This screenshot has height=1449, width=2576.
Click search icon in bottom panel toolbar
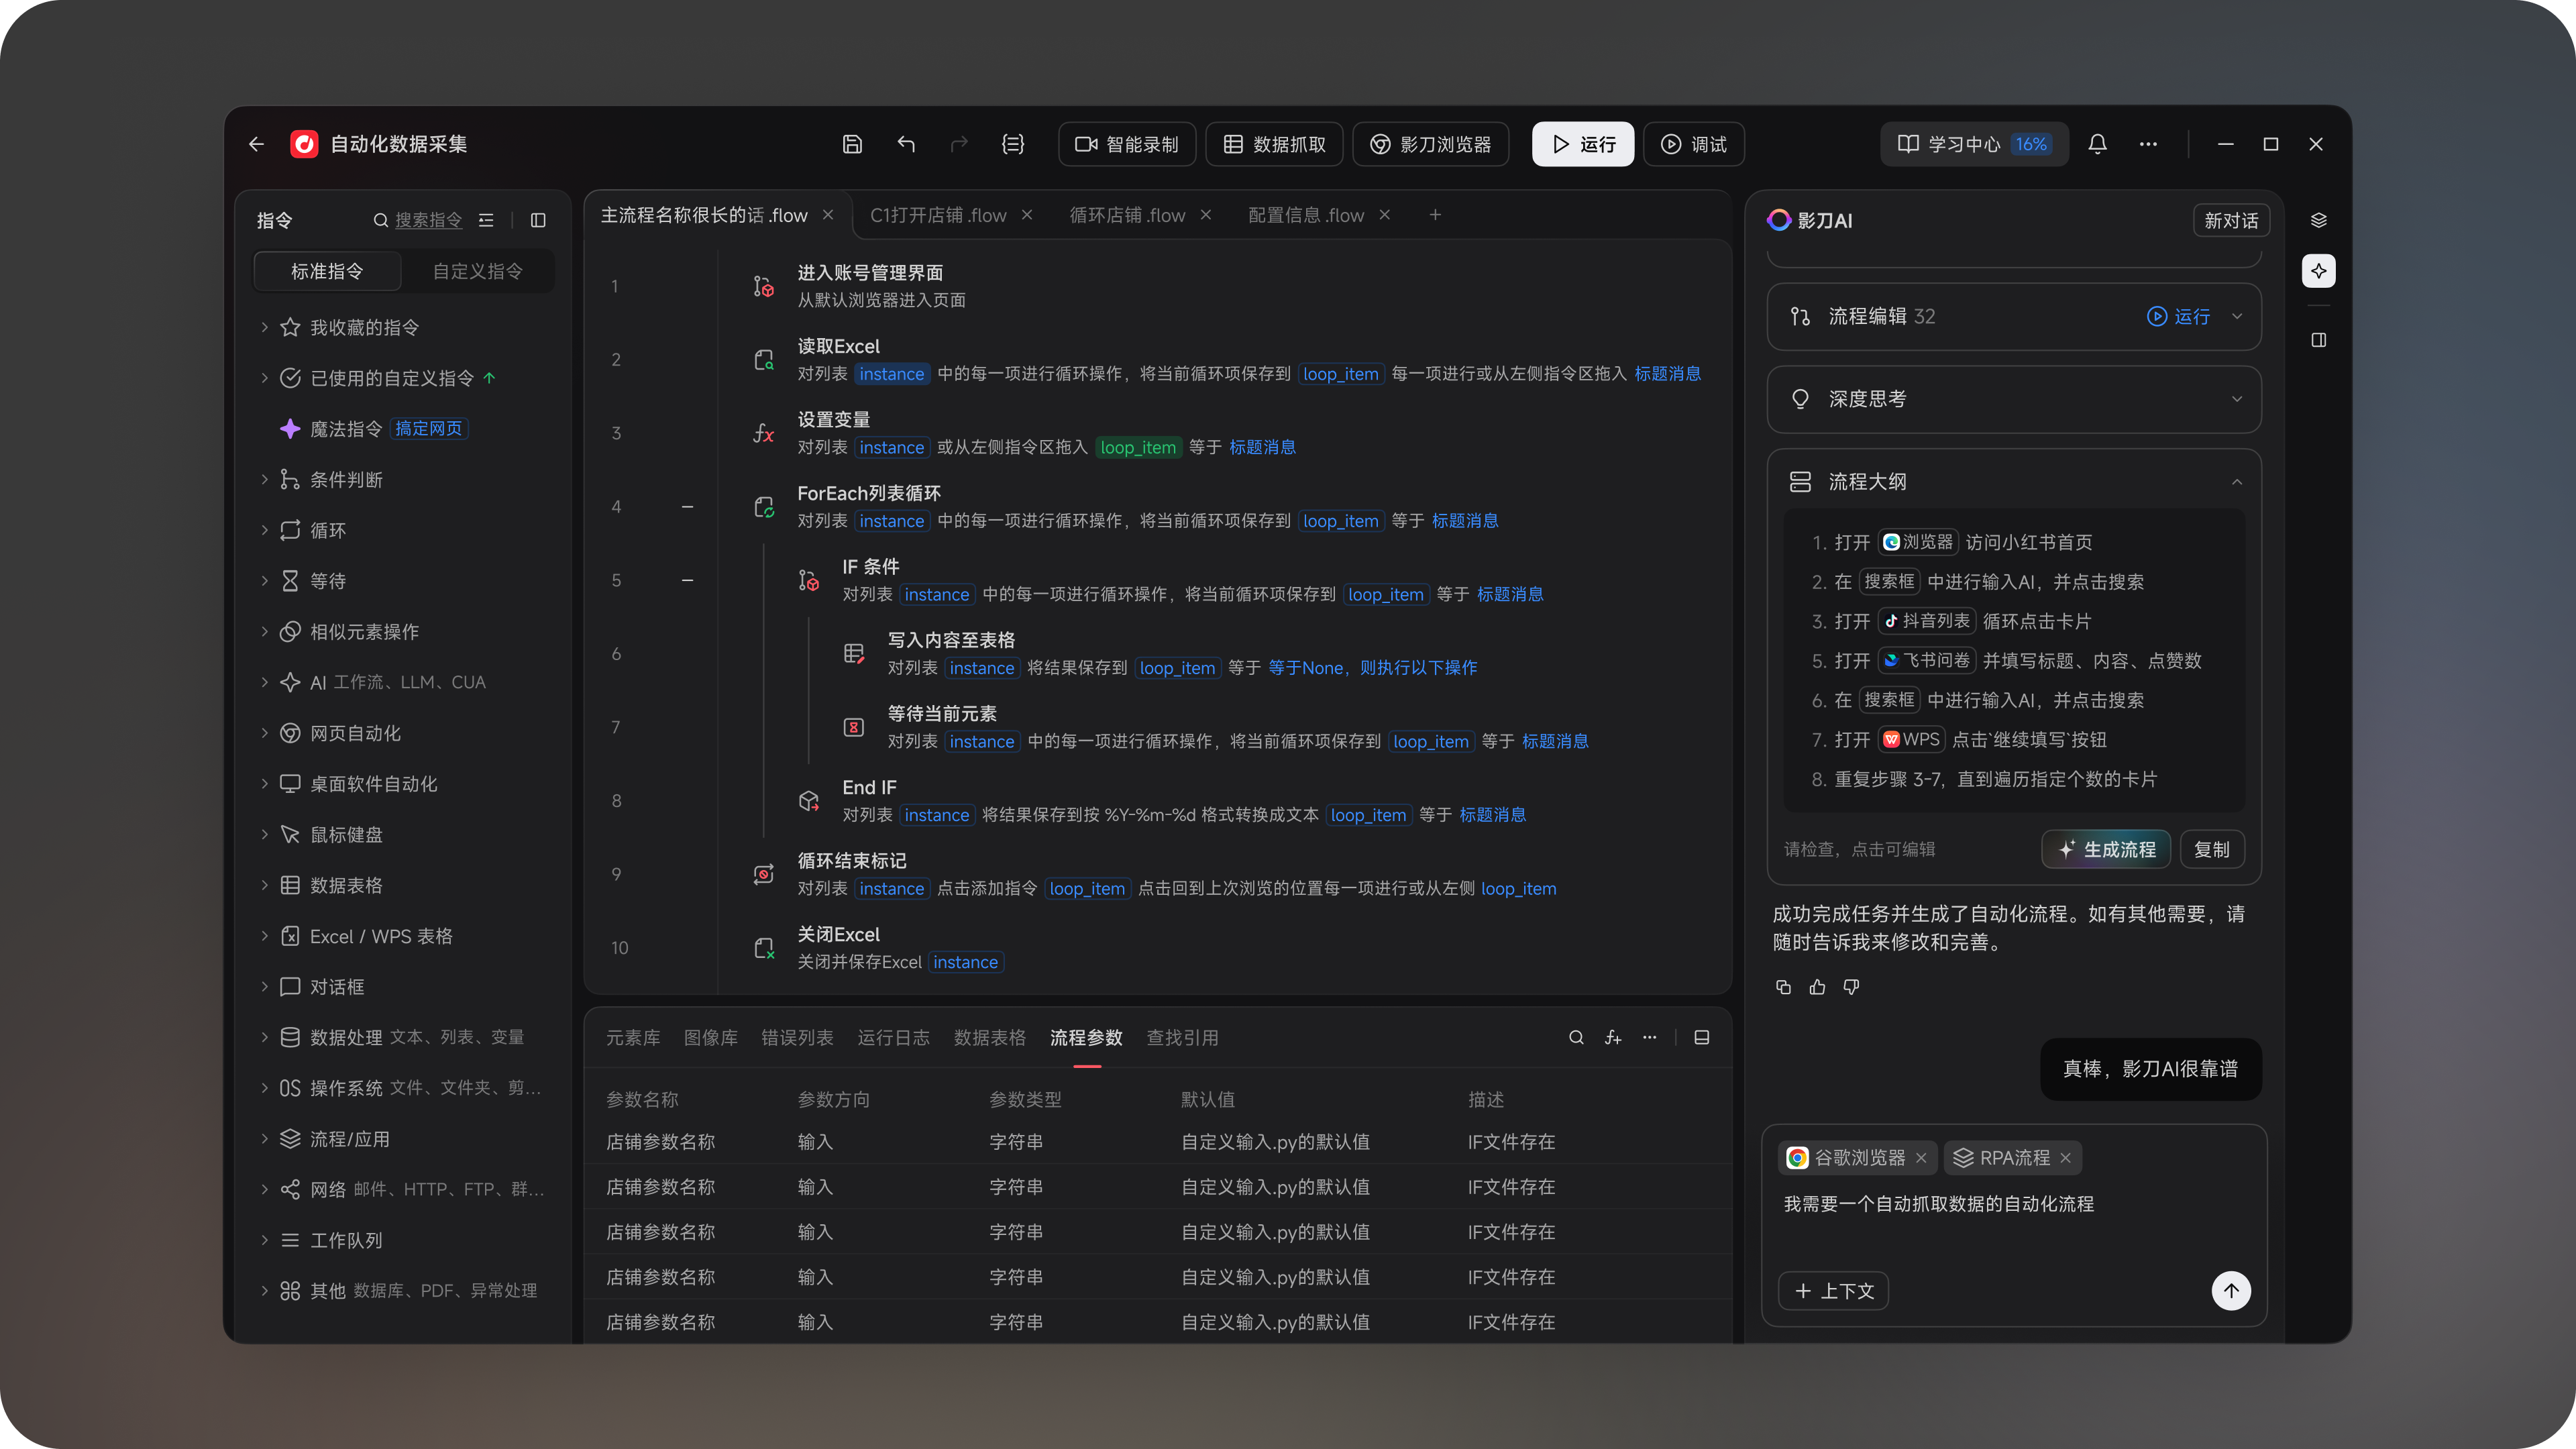(x=1576, y=1037)
